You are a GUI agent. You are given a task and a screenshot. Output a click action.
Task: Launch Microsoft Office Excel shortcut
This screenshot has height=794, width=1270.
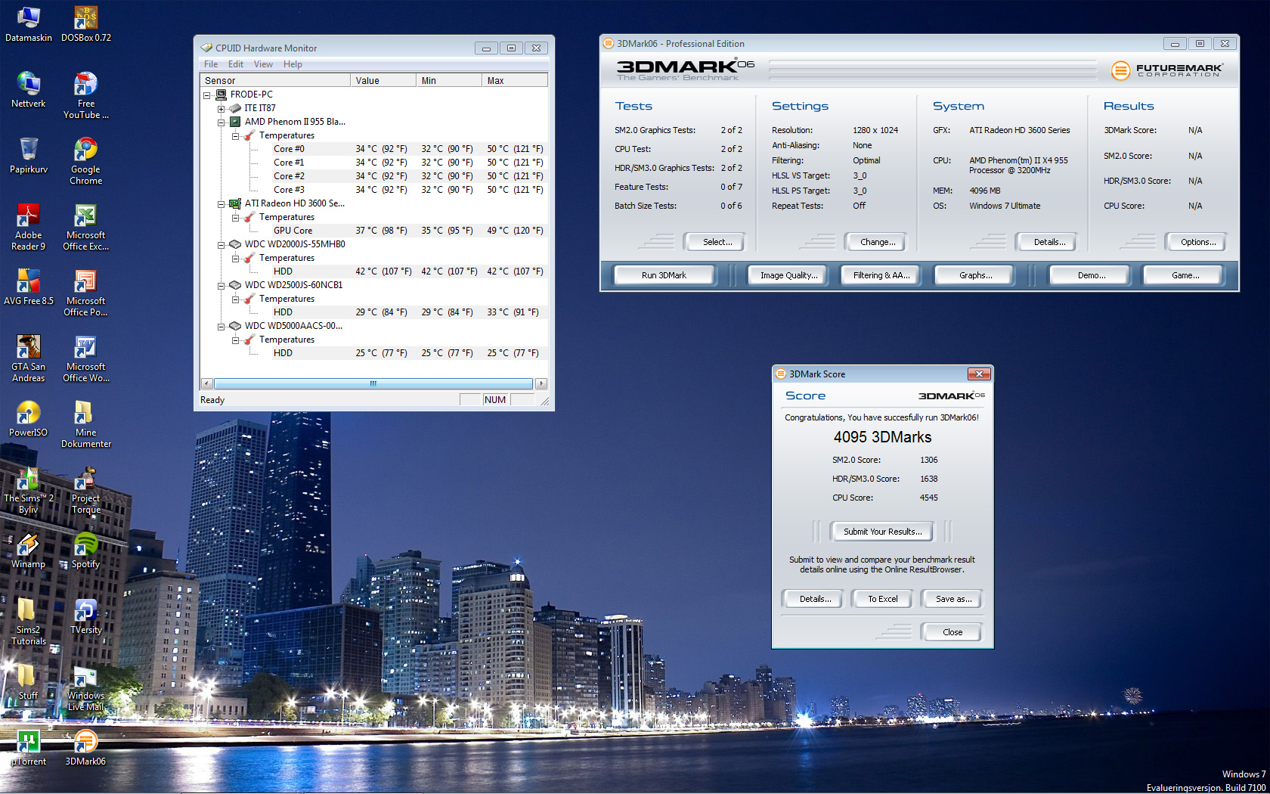tap(86, 226)
